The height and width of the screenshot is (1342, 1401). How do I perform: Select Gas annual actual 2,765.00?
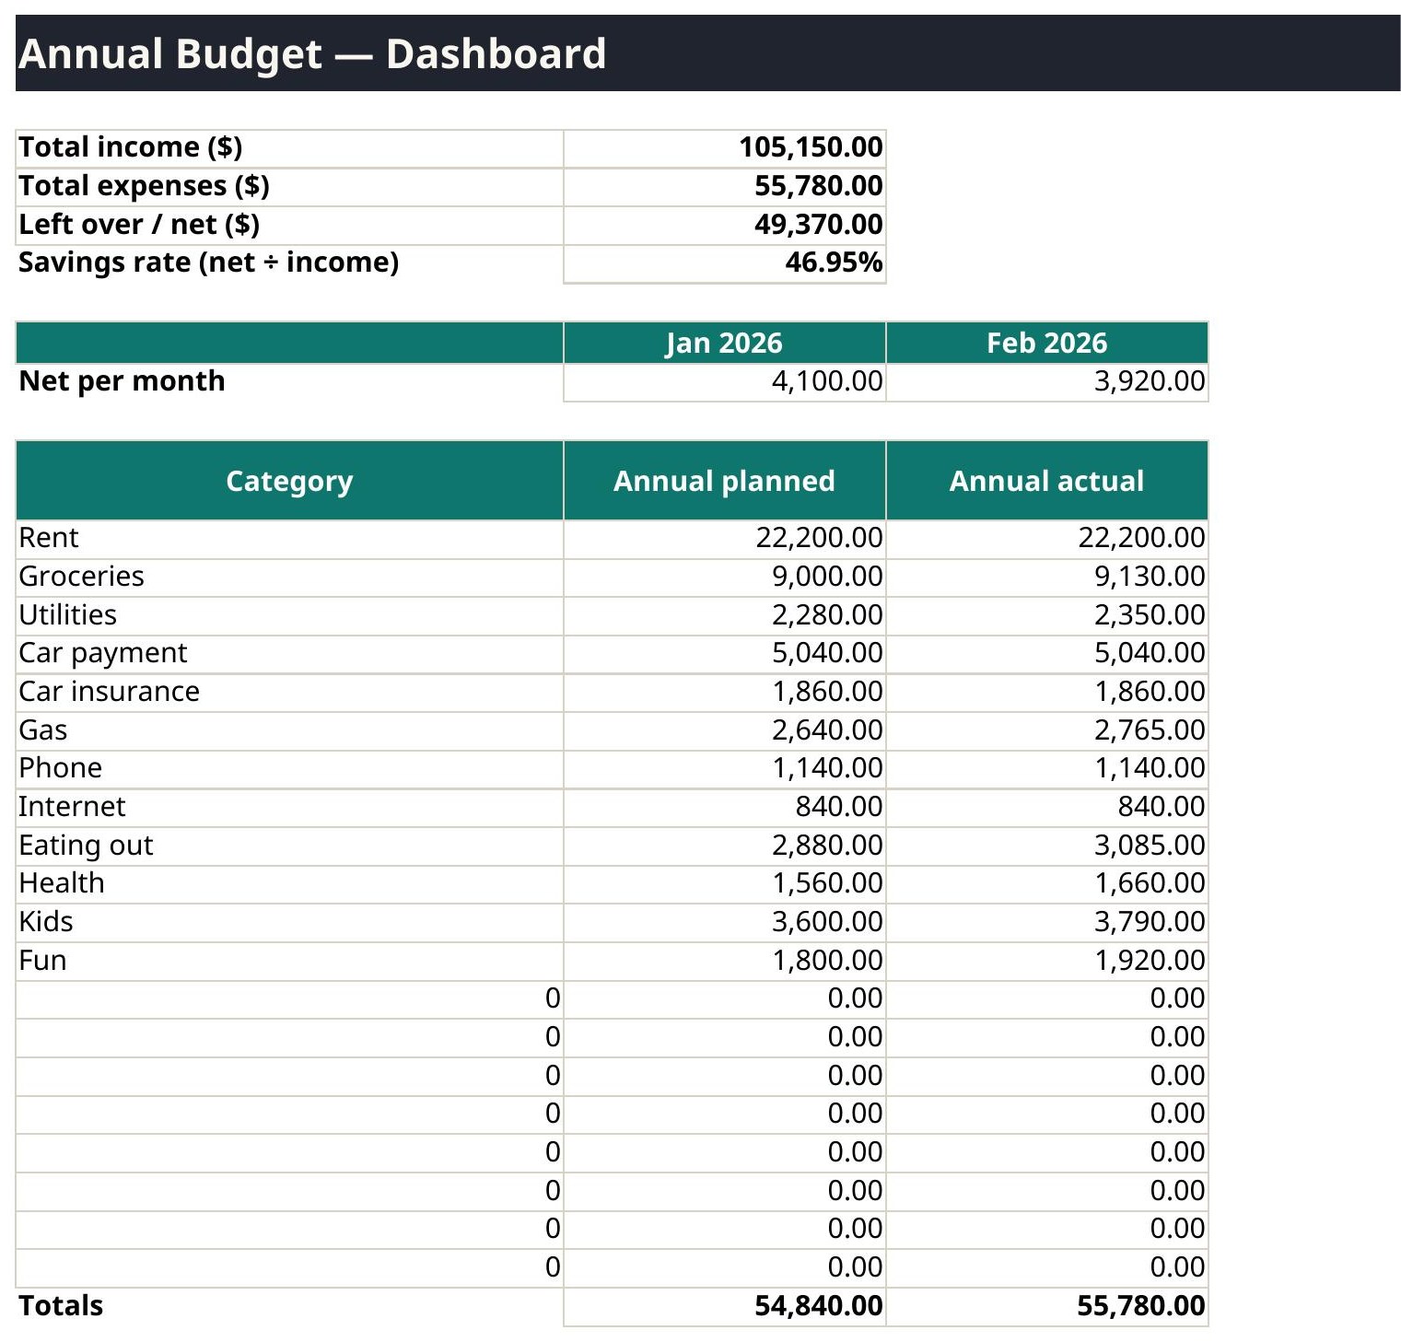tap(1046, 731)
